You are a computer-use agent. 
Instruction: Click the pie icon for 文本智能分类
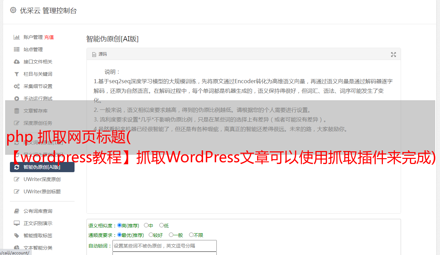tap(16, 248)
